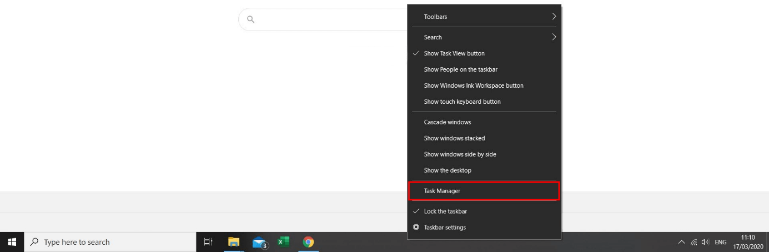769x252 pixels.
Task: Open the Mail app taskbar icon
Action: [259, 242]
